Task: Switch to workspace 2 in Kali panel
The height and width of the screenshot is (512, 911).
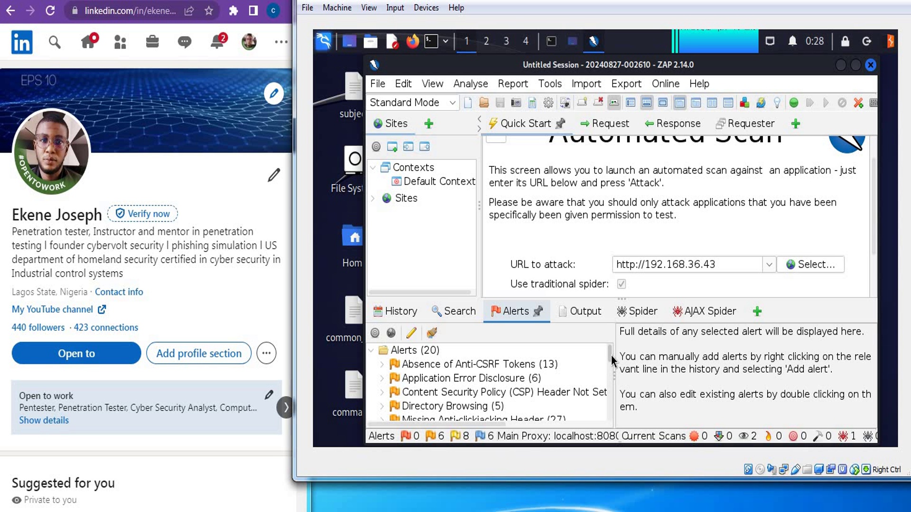Action: click(x=486, y=41)
